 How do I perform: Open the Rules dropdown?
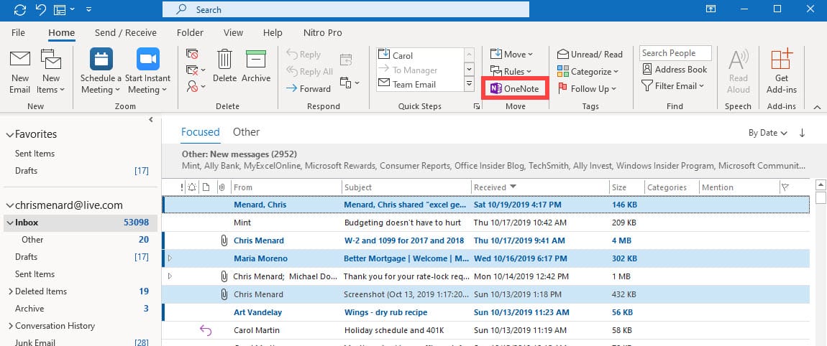[511, 71]
